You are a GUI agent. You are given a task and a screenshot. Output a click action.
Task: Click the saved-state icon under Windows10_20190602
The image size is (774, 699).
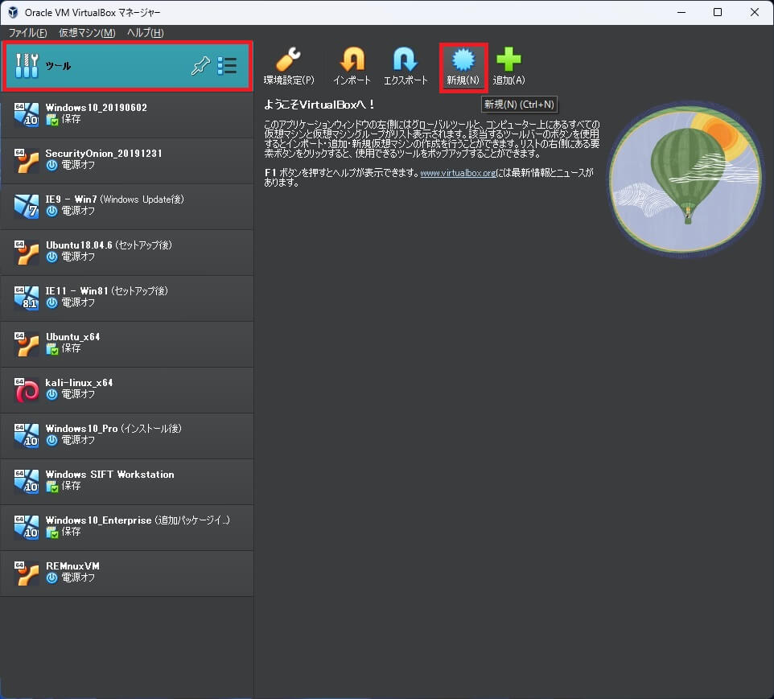tap(51, 120)
